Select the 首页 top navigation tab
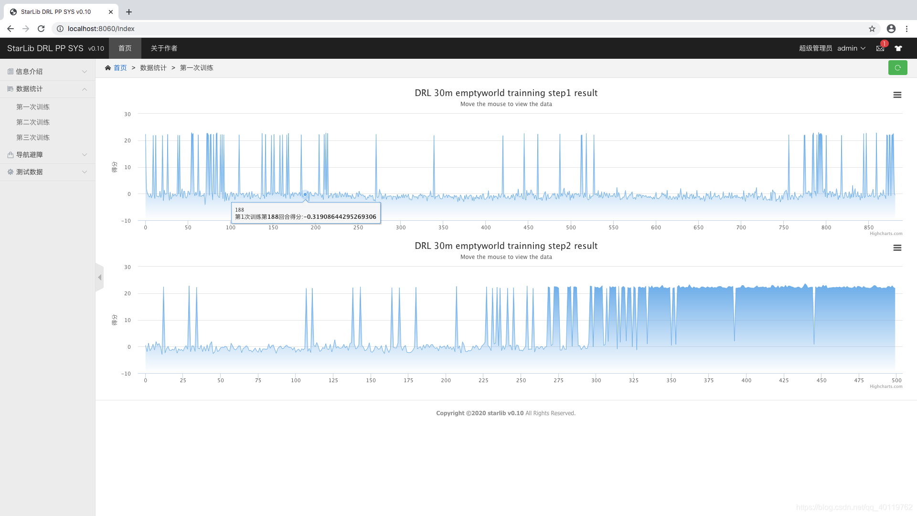The image size is (917, 516). 125,48
